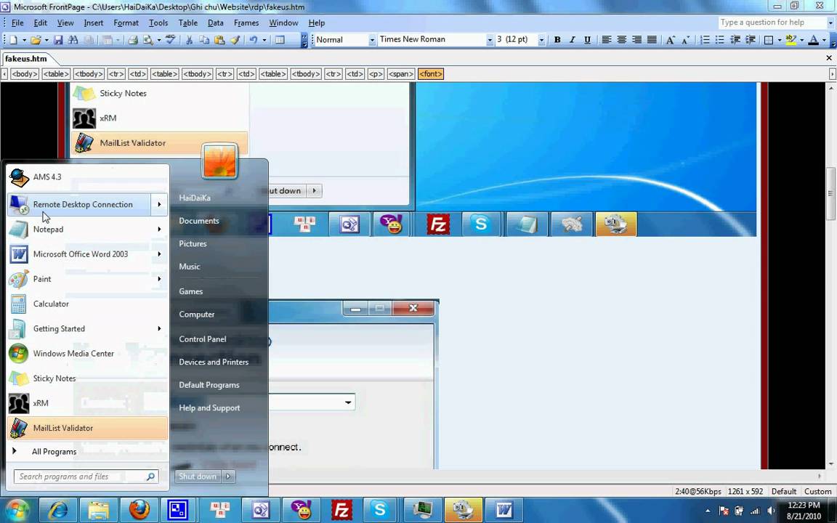Switch to Word from the taskbar W icon

point(504,510)
